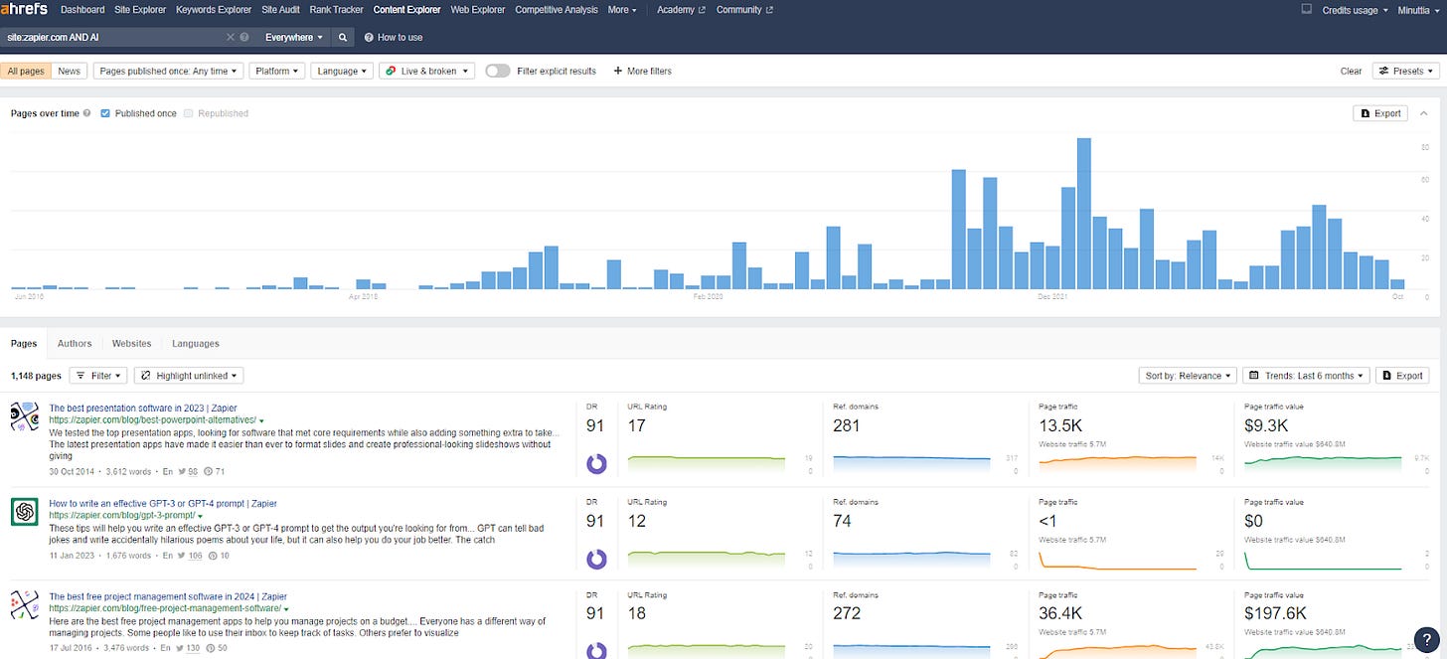Click Twitter count 130 in project management row
This screenshot has width=1447, height=659.
(187, 649)
